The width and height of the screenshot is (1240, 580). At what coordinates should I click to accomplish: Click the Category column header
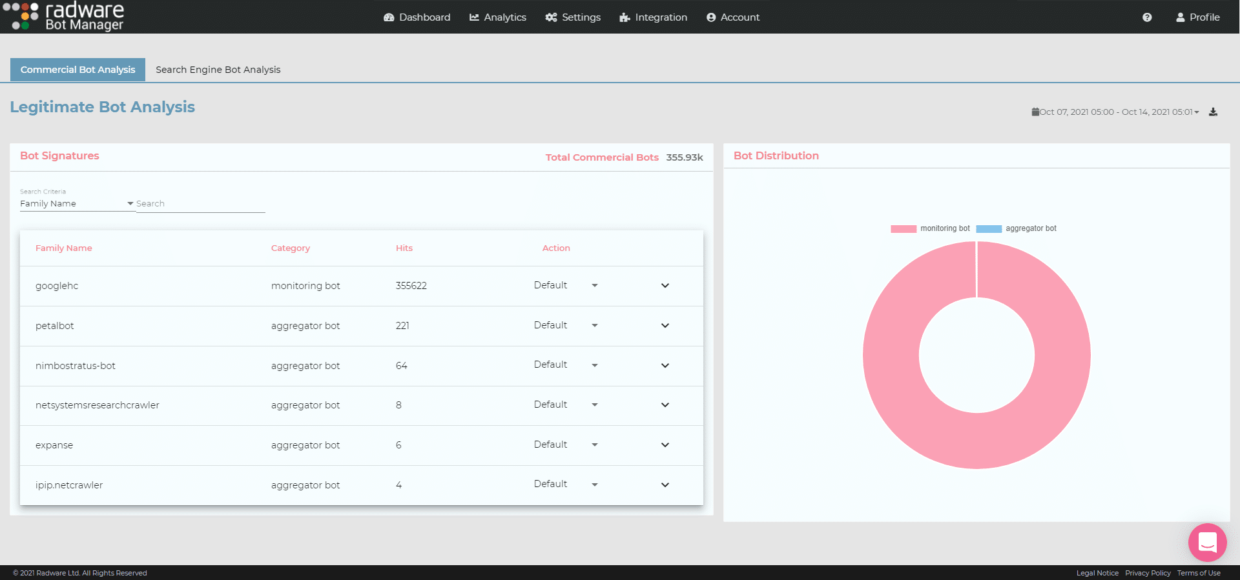coord(291,248)
